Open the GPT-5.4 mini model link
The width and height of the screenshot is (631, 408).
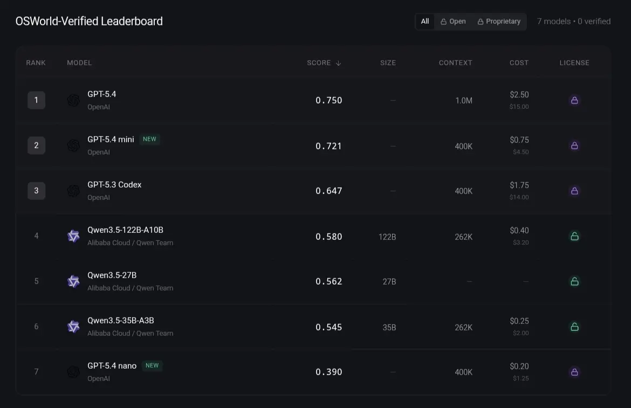point(111,140)
